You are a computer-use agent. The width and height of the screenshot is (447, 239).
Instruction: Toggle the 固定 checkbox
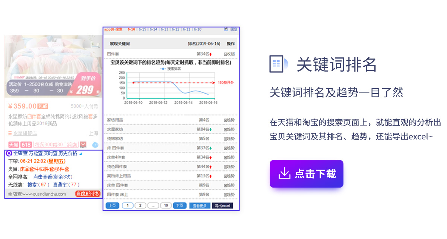point(226,29)
